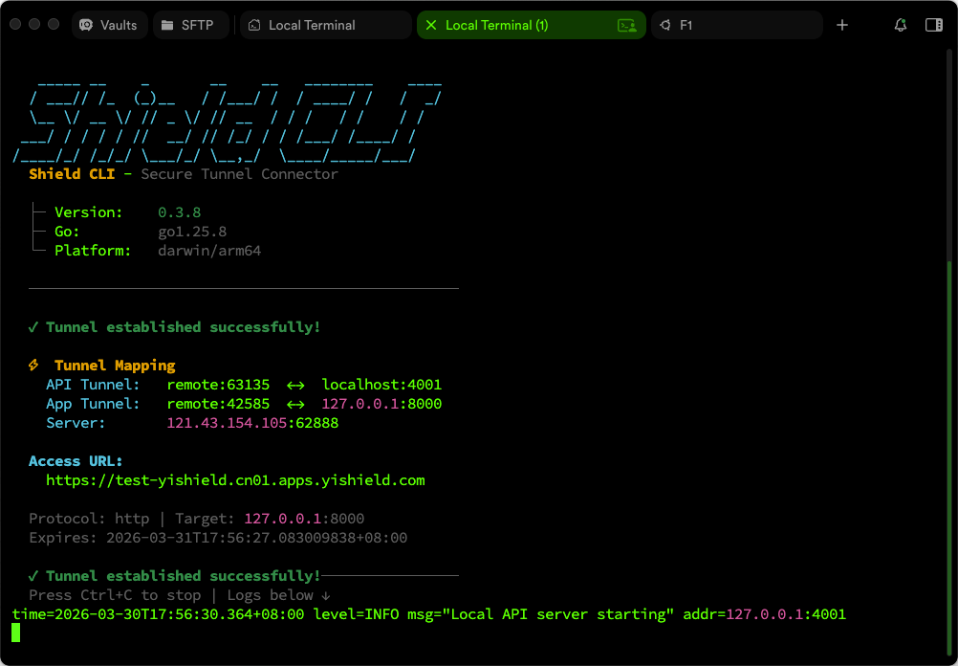
Task: Open the Vaults tab
Action: (x=110, y=25)
